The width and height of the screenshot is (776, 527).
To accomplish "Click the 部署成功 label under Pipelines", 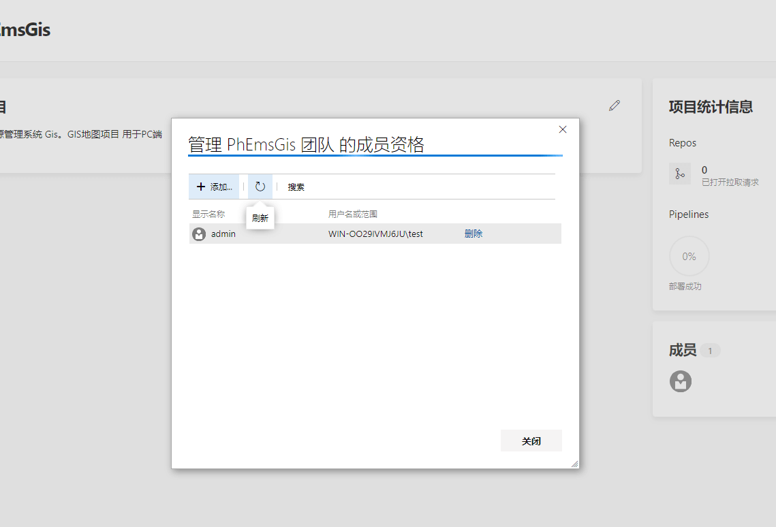I will (x=685, y=287).
